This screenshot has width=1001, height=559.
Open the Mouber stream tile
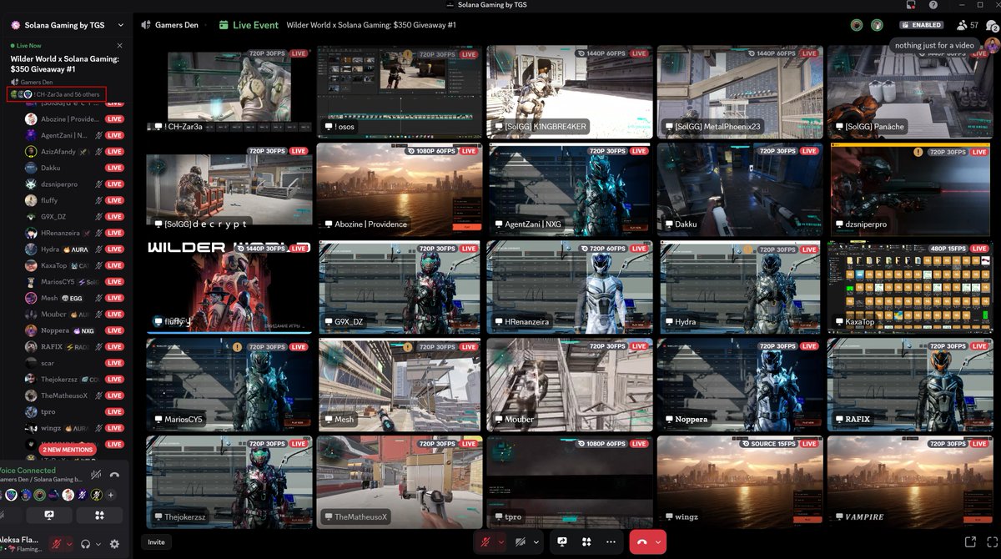(570, 383)
